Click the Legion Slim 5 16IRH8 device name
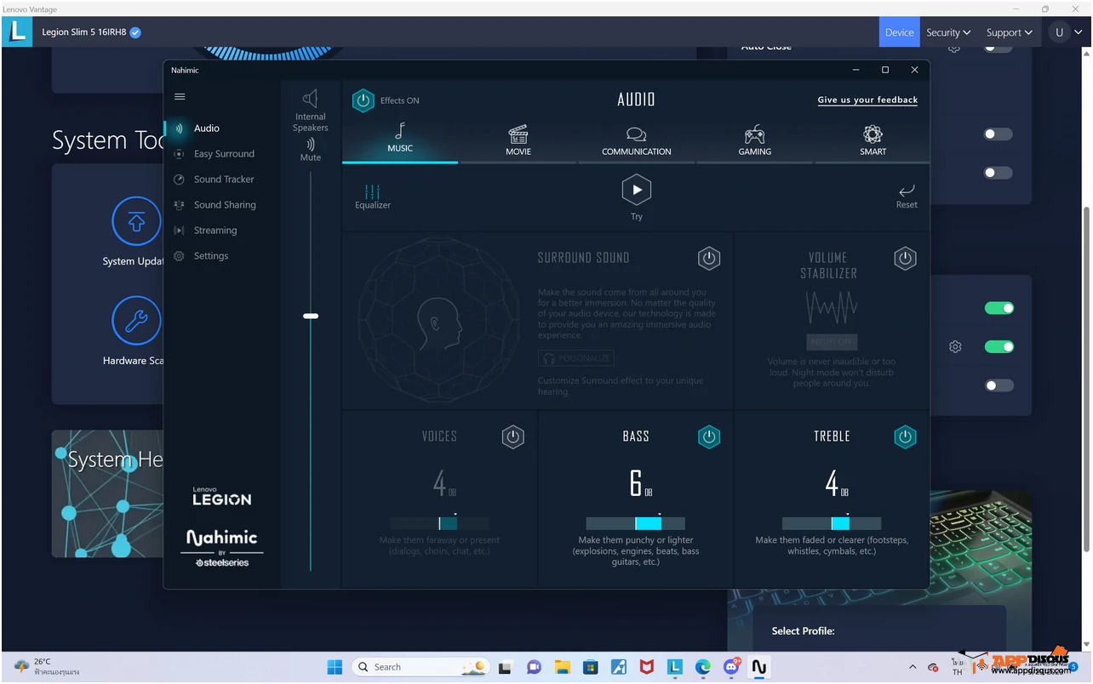 pos(83,32)
